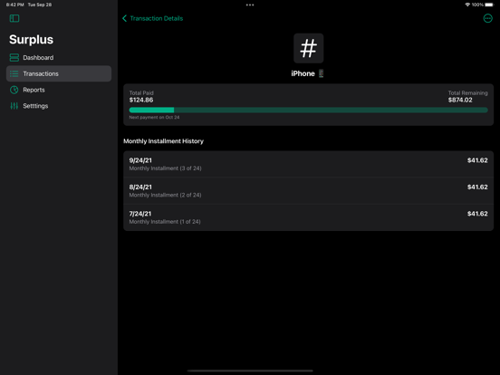Click the three-dot multitasking control at top
This screenshot has height=375, width=500.
click(250, 5)
